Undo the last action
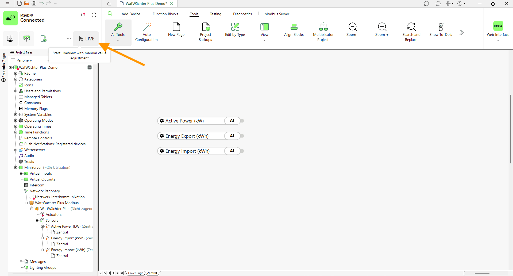 pyautogui.click(x=41, y=3)
